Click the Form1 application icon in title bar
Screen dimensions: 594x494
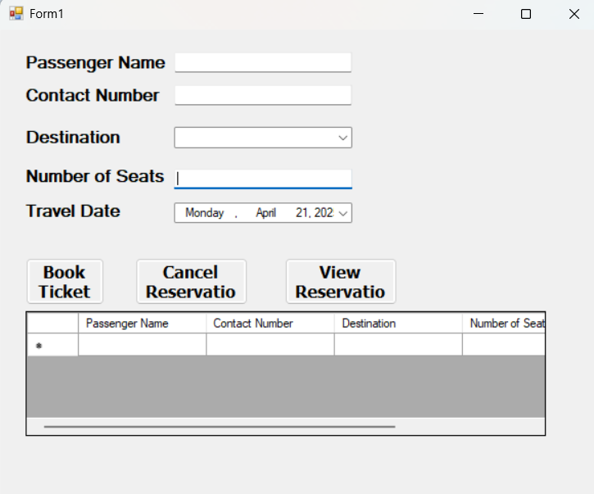(x=16, y=14)
